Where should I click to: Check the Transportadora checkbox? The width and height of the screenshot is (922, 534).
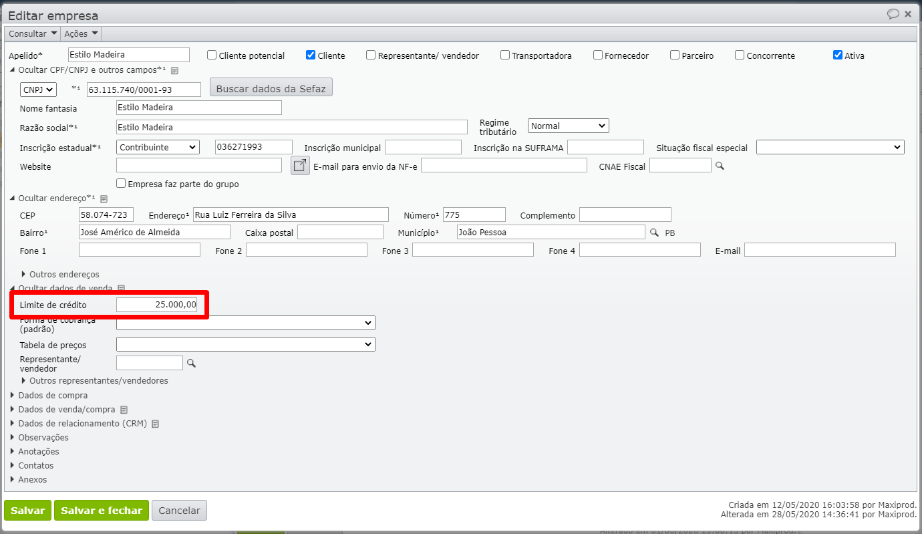tap(505, 55)
